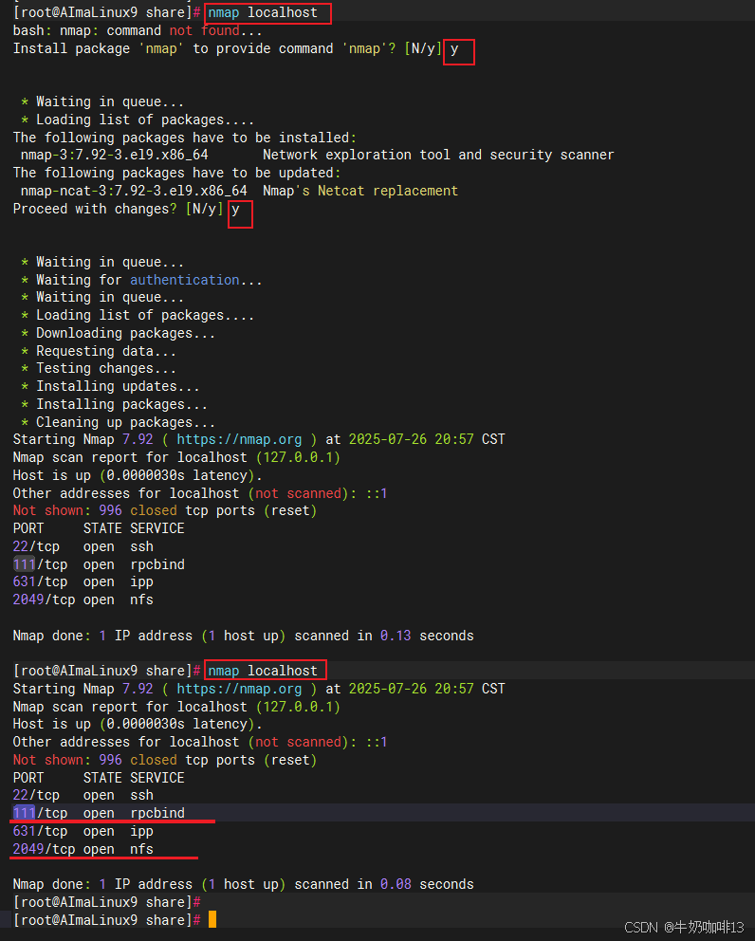
Task: Click the 'Proceed with changes? [N/y]' prompt
Action: coord(119,209)
